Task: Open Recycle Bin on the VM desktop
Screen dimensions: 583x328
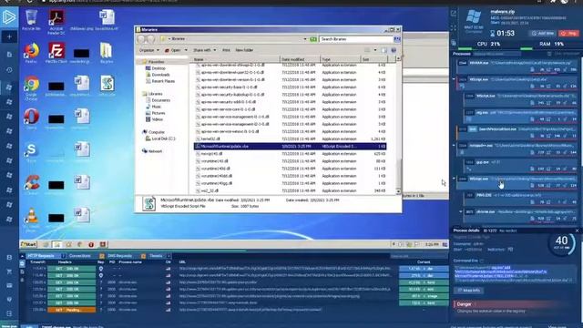Action: (31, 20)
